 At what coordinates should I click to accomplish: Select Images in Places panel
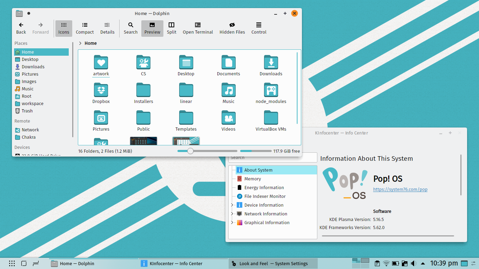pos(41,81)
